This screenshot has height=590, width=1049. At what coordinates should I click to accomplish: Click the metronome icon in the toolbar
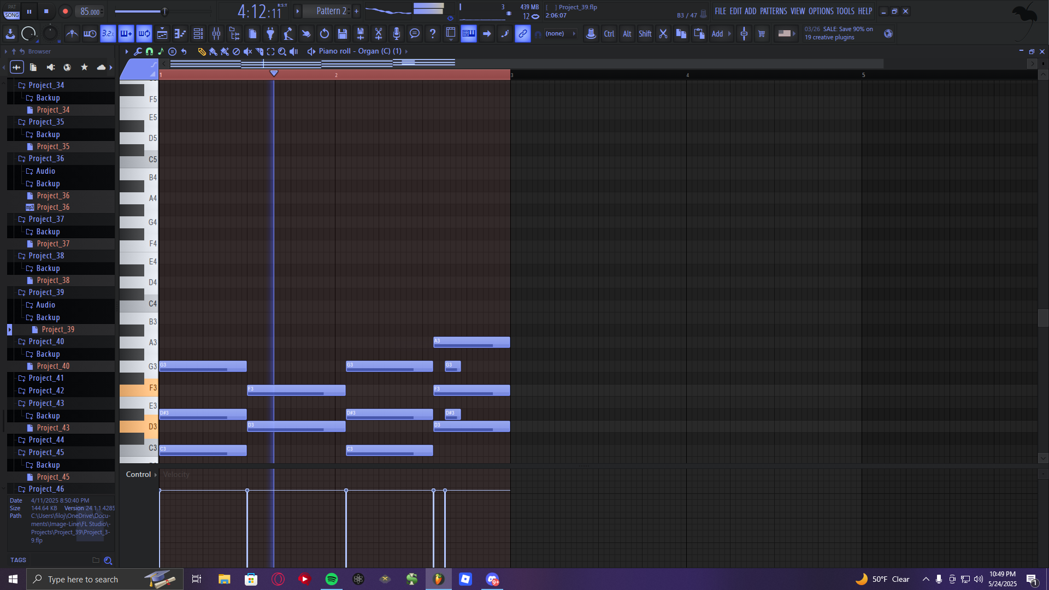click(x=72, y=34)
